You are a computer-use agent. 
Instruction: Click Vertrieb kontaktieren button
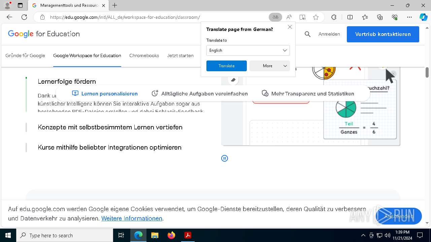(x=383, y=34)
